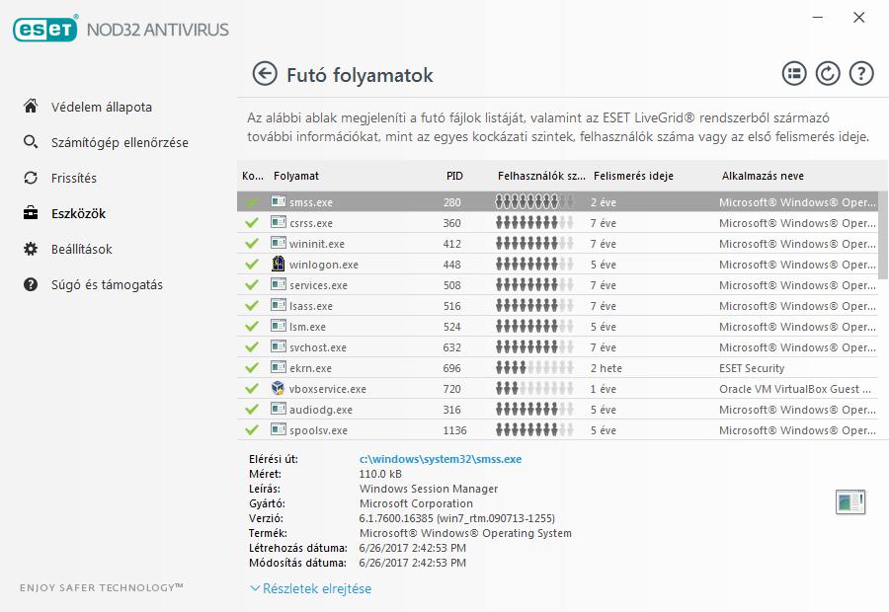Click the ekrn.exe file icon
889x612 pixels.
coord(279,367)
